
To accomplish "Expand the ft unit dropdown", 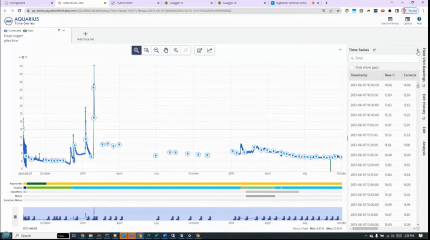I will click(x=24, y=57).
